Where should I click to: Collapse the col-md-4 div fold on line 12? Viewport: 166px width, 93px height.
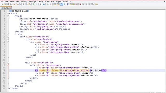pyautogui.click(x=8, y=40)
